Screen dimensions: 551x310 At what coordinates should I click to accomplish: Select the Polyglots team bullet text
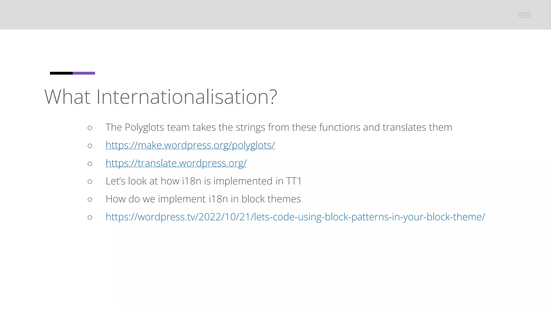[x=278, y=127]
